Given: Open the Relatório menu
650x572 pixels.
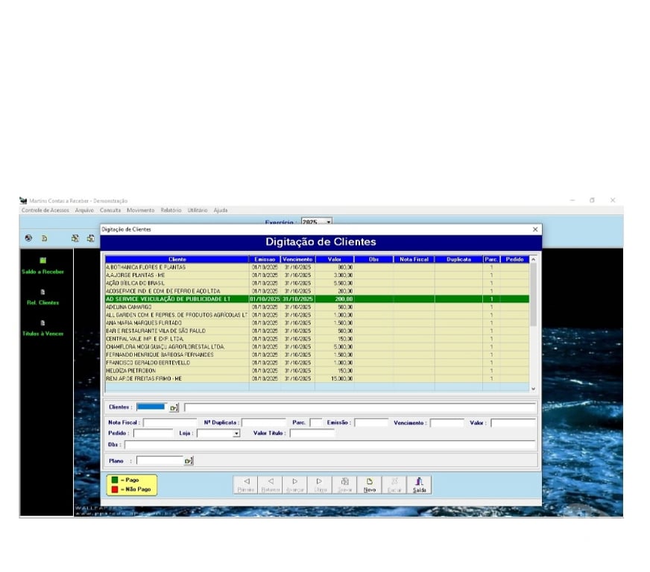Looking at the screenshot, I should tap(171, 210).
